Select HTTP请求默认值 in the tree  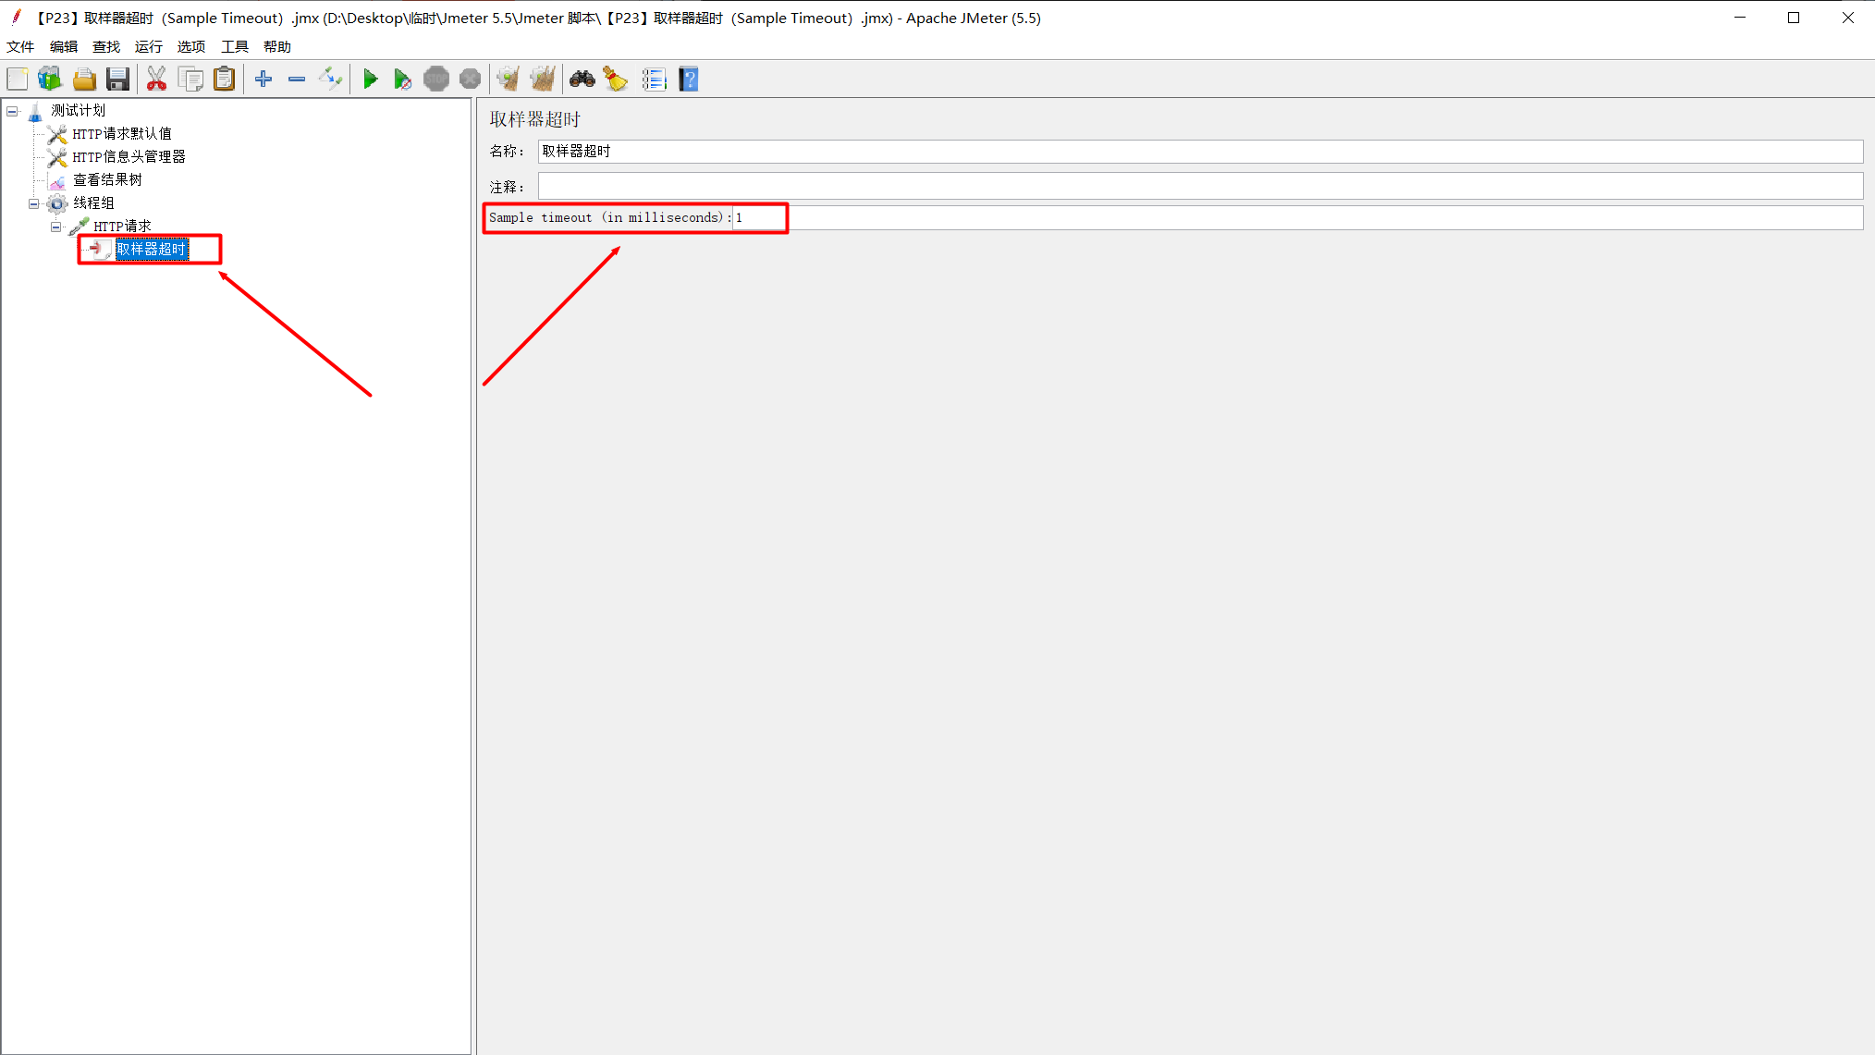122,134
